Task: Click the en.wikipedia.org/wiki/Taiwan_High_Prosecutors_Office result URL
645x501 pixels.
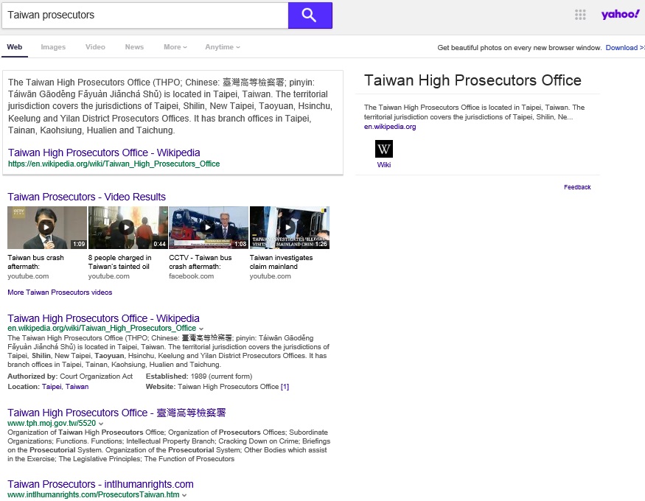Action: click(102, 329)
